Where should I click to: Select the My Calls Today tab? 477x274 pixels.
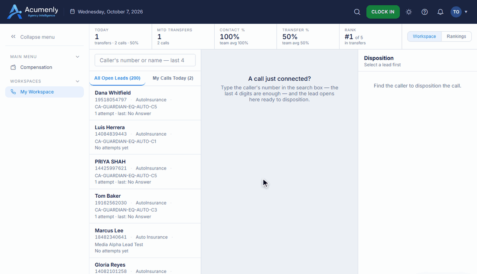173,78
